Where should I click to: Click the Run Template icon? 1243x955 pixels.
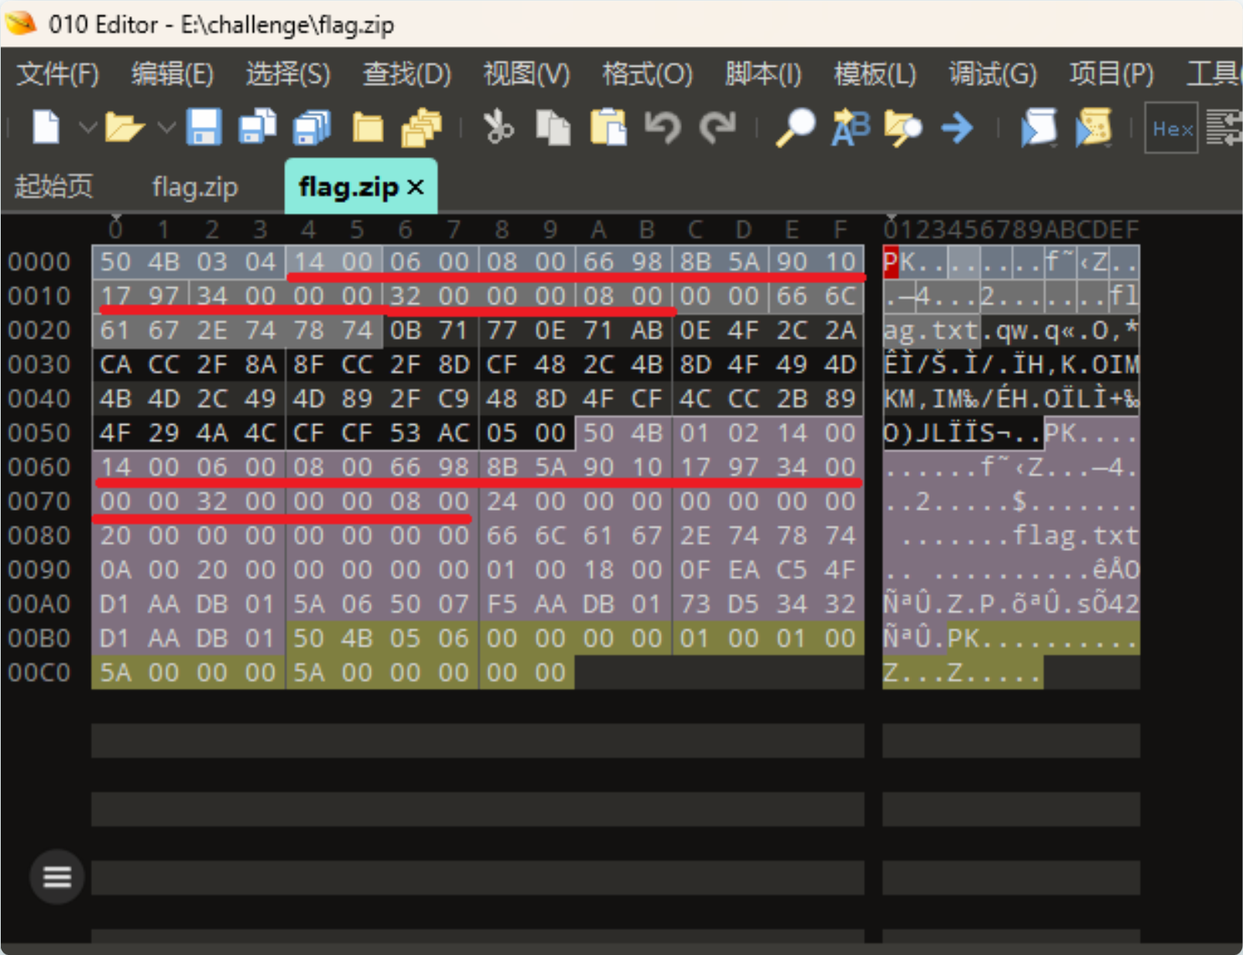point(1094,127)
